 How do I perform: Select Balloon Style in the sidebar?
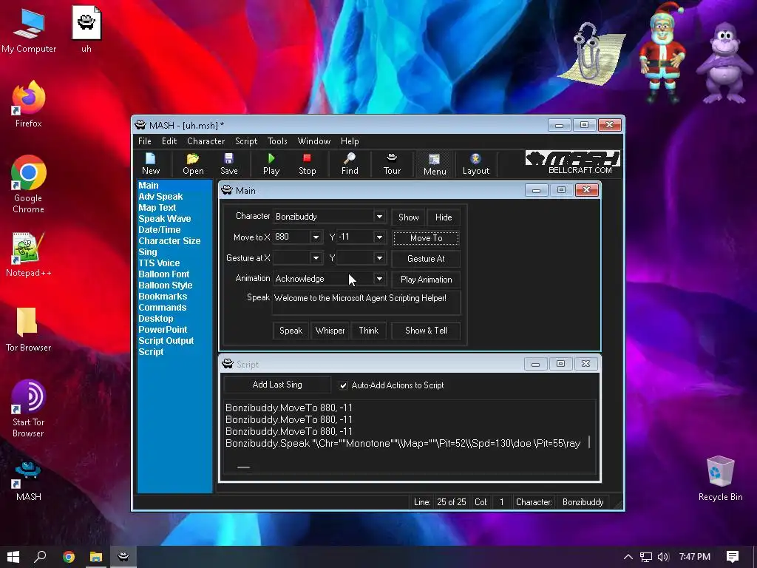(165, 285)
